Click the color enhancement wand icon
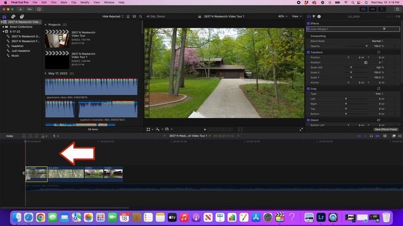This screenshot has width=403, height=226. (157, 129)
